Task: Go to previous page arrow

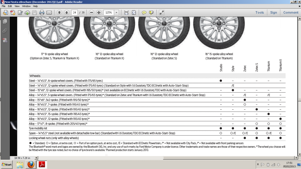Action: coord(59,12)
